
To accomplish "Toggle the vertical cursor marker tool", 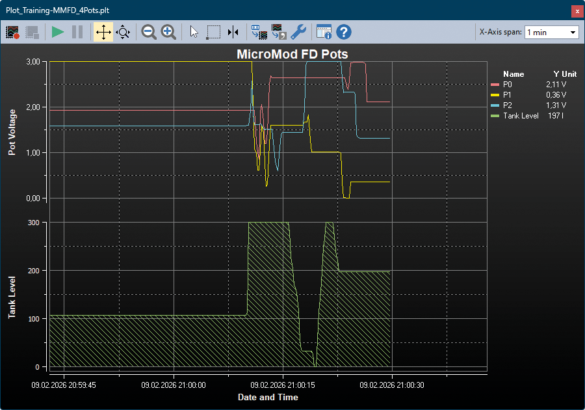I will click(x=233, y=32).
